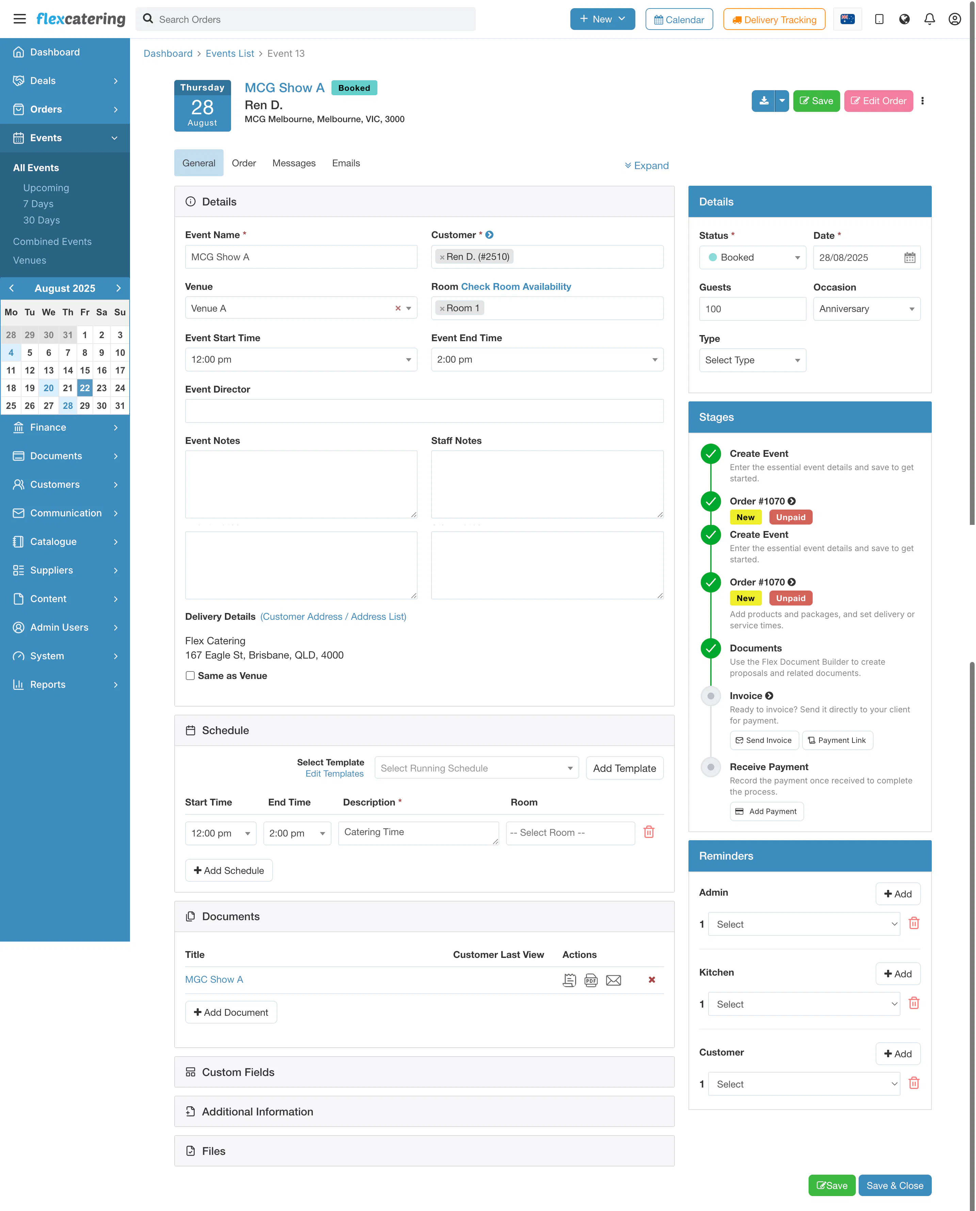976x1211 pixels.
Task: Open customer details arrow icon
Action: 490,235
